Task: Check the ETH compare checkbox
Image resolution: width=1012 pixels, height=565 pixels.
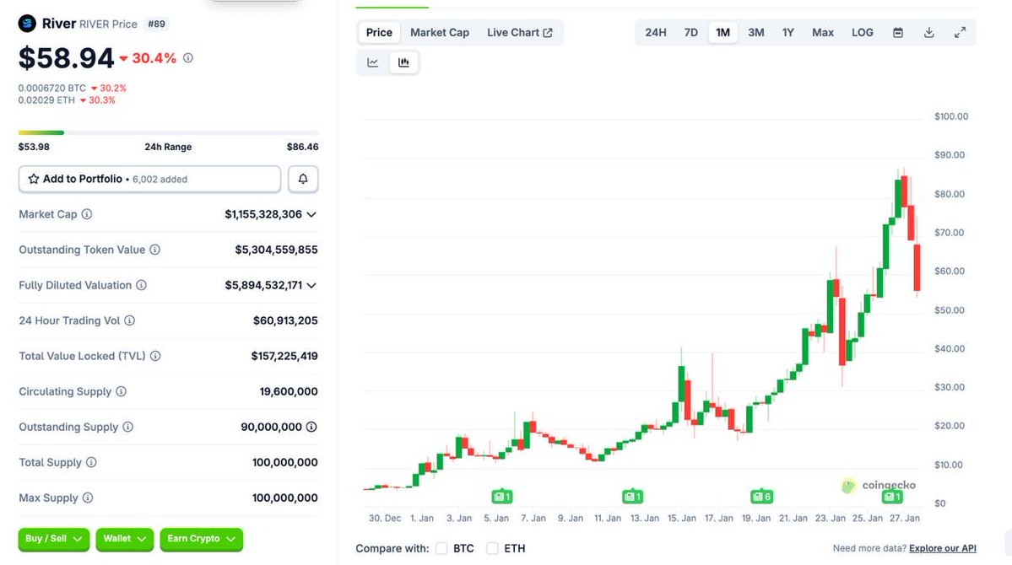Action: click(x=492, y=549)
